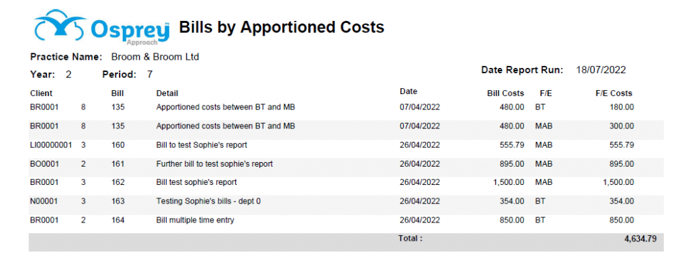This screenshot has width=688, height=279.
Task: Select 'Bill multiple time entry' detail
Action: click(196, 220)
